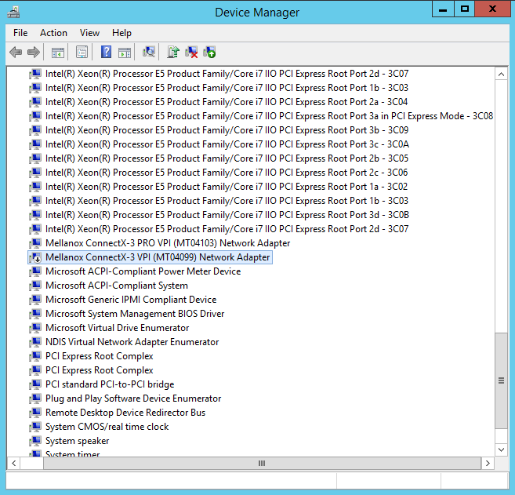
Task: Click the vertical scrollbar up arrow
Action: (501, 74)
